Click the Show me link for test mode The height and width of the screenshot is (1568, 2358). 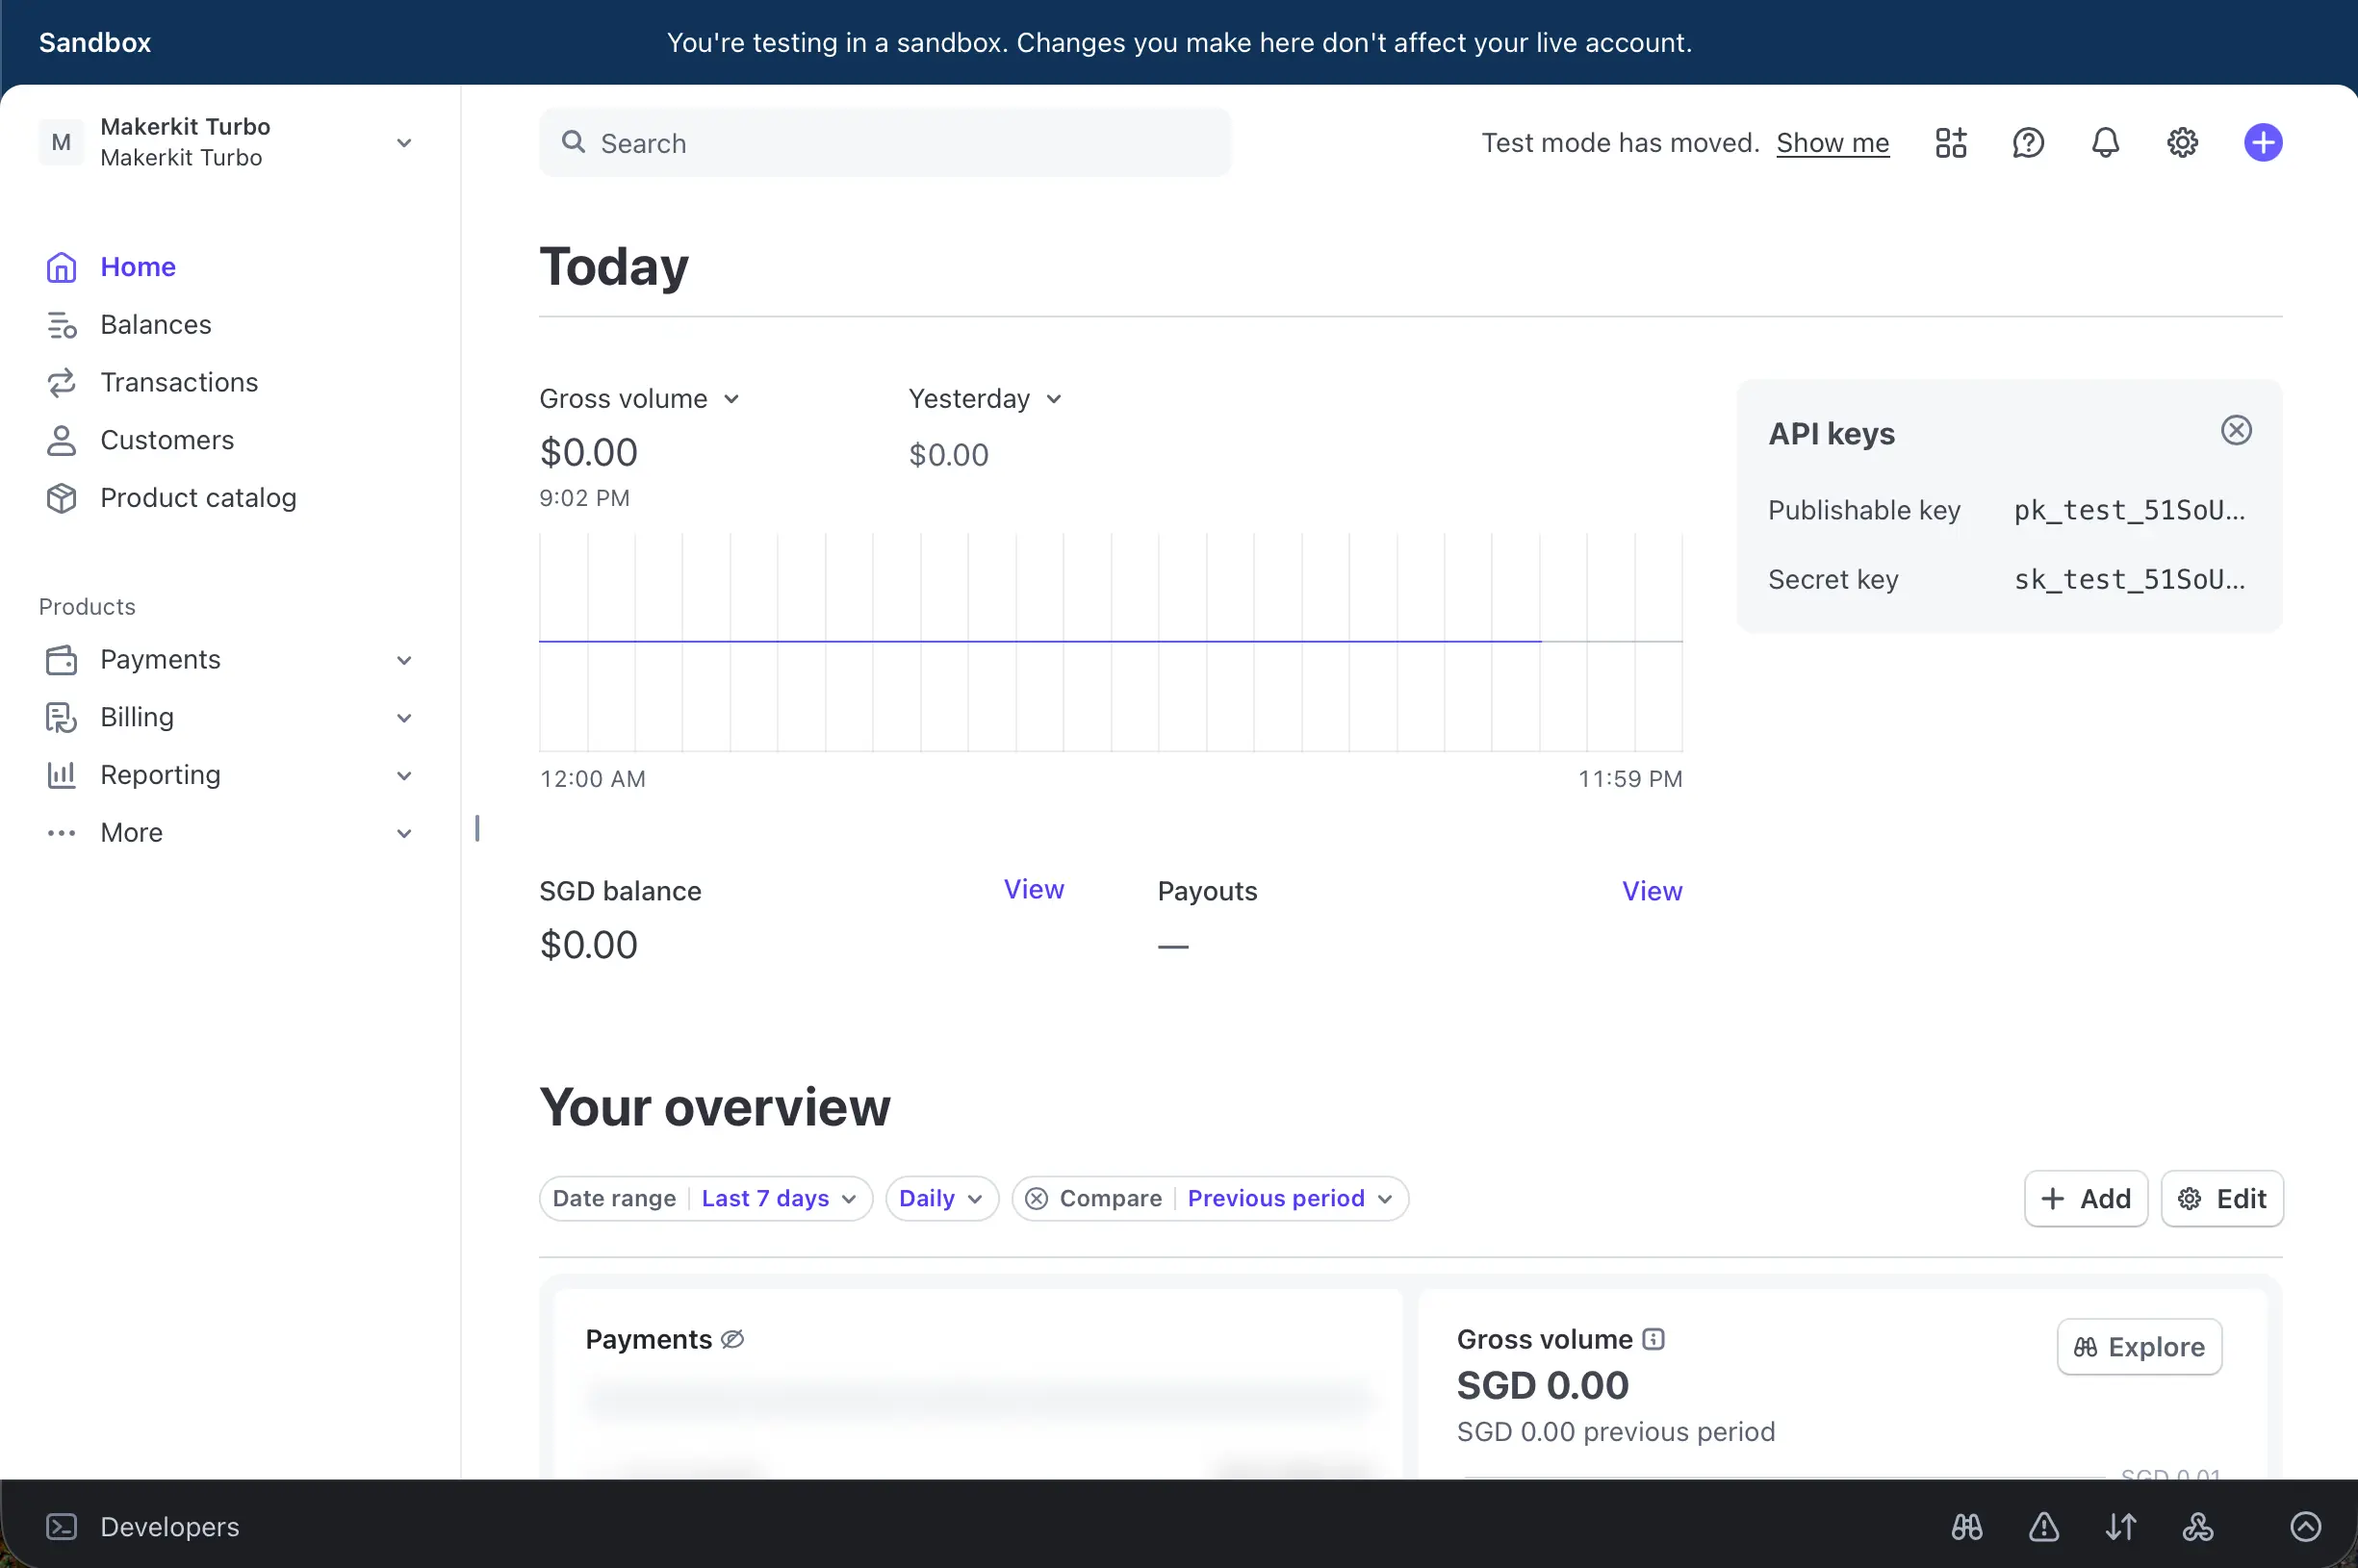tap(1832, 142)
